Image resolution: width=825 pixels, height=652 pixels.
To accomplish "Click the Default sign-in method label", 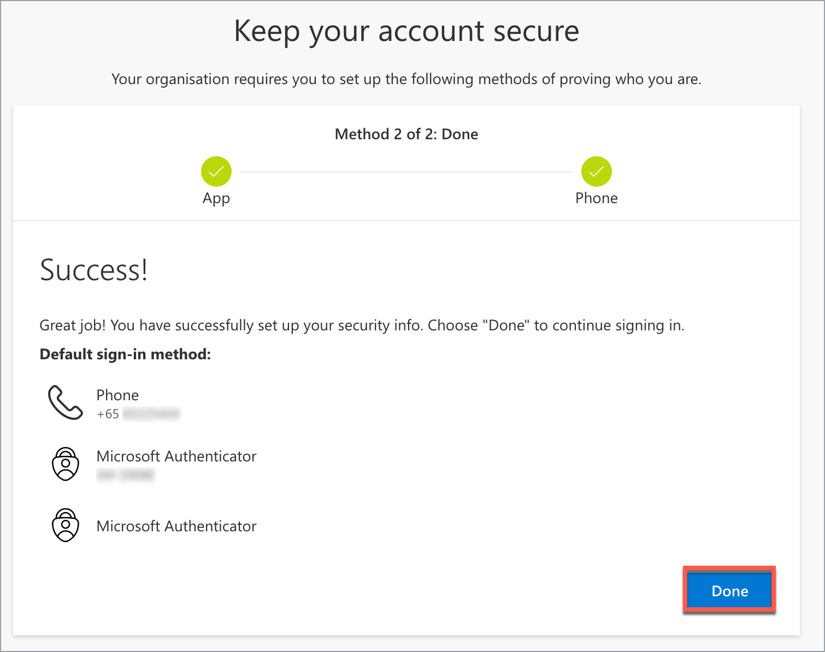I will coord(125,354).
